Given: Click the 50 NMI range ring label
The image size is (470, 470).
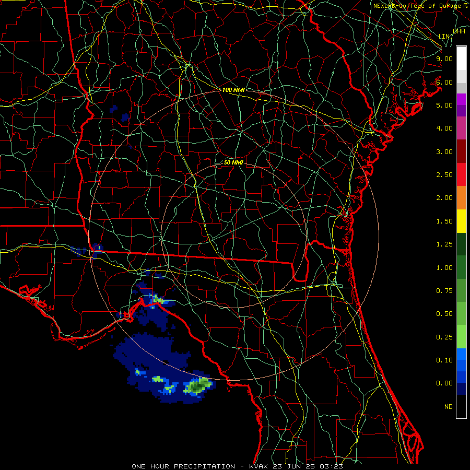Looking at the screenshot, I should tap(233, 162).
